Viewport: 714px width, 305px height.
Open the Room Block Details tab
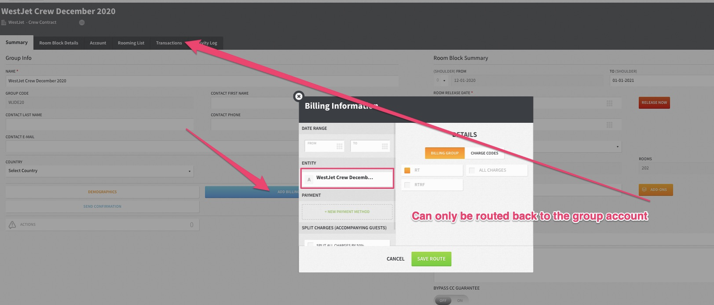pyautogui.click(x=59, y=43)
